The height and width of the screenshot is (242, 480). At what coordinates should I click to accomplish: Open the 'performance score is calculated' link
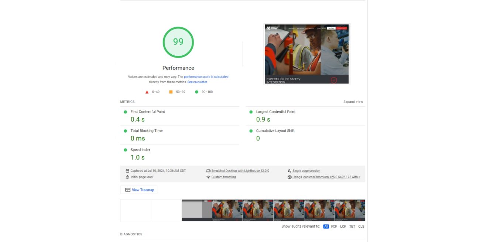(206, 77)
